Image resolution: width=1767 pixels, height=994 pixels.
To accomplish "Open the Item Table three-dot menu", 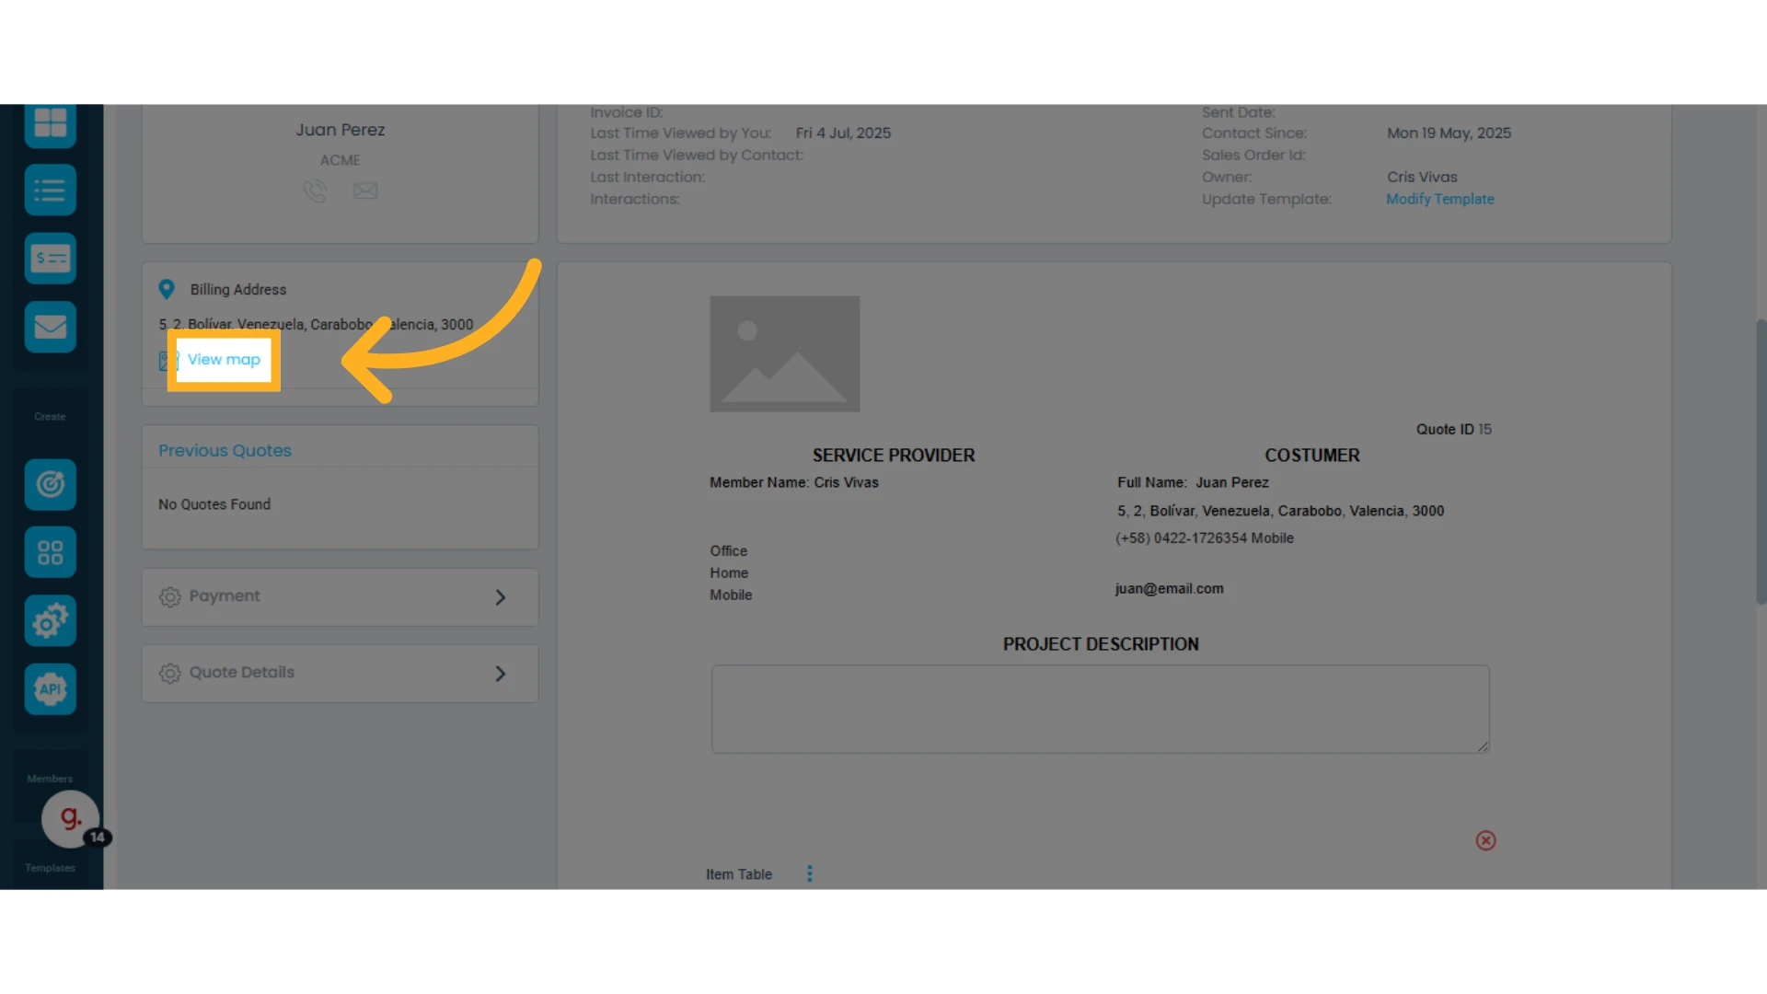I will click(810, 873).
